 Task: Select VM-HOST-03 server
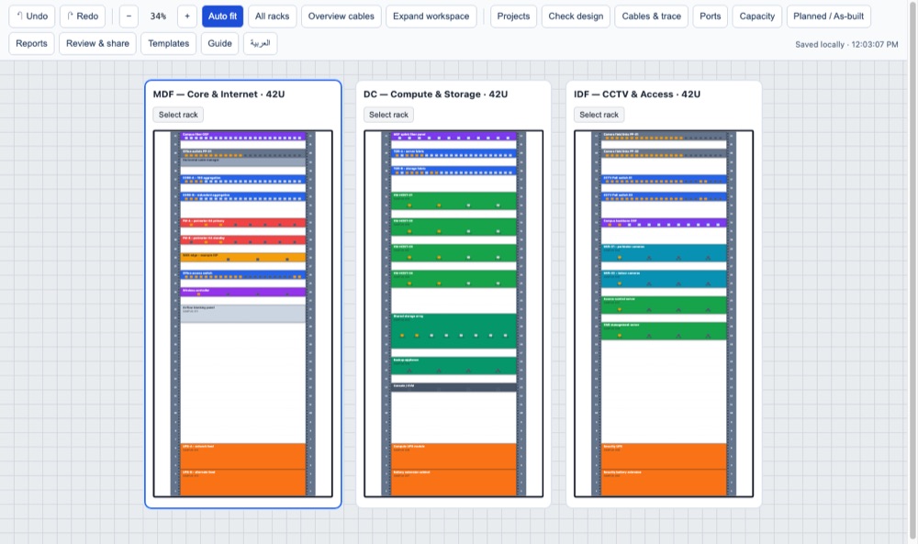[x=453, y=252]
